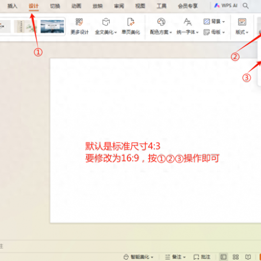Image resolution: width=261 pixels, height=261 pixels.
Task: Open WPS AI assistant
Action: pos(226,6)
